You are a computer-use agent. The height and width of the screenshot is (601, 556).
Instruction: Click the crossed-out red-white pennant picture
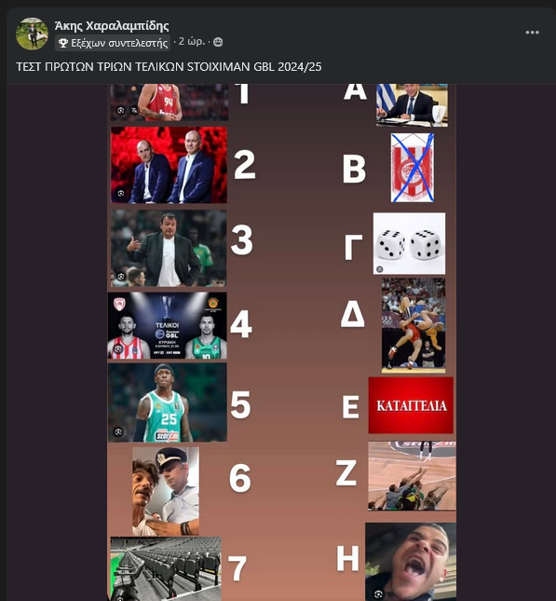(413, 168)
